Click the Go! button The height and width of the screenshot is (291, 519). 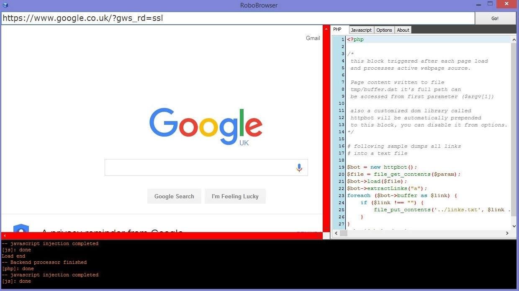tap(495, 18)
